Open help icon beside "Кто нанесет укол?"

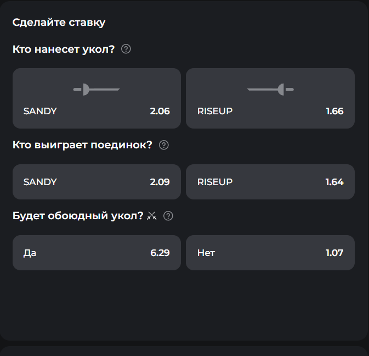126,49
